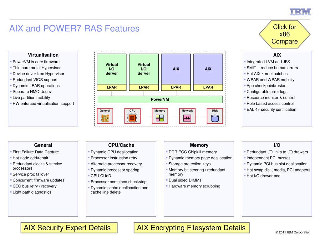Click 'Resource monitor & control' bullet
The width and height of the screenshot is (320, 240).
click(271, 98)
